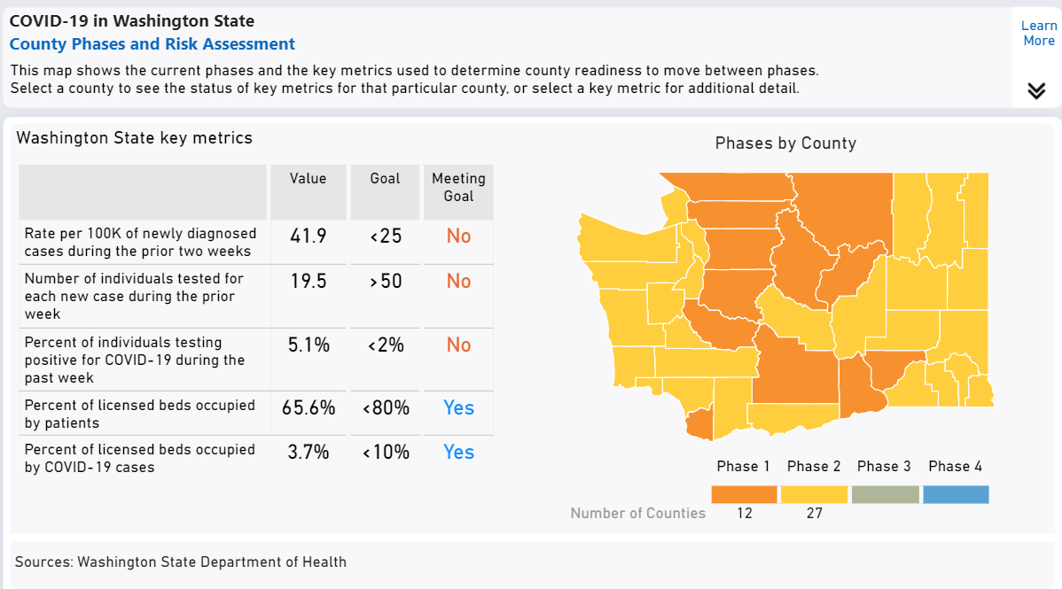Click the Phase 3 legend color bar
The height and width of the screenshot is (589, 1062).
[x=885, y=493]
